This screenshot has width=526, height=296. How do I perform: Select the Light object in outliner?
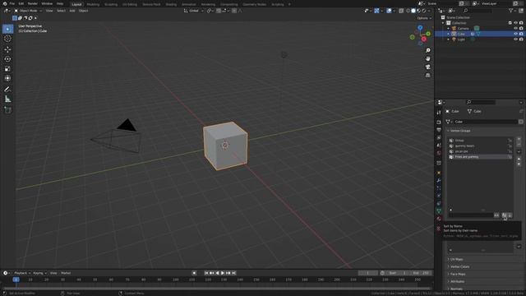[461, 39]
